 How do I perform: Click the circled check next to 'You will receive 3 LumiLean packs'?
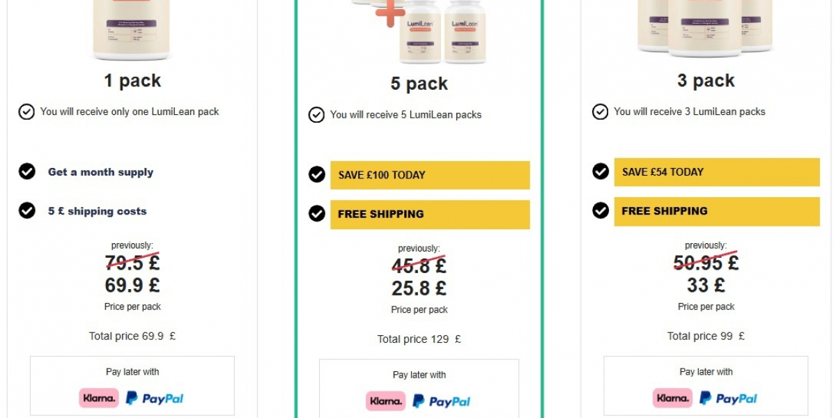[x=600, y=111]
